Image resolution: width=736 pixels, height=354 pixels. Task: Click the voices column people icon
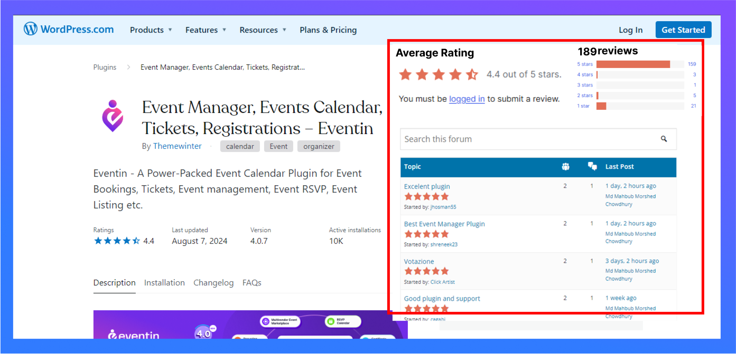tap(565, 167)
